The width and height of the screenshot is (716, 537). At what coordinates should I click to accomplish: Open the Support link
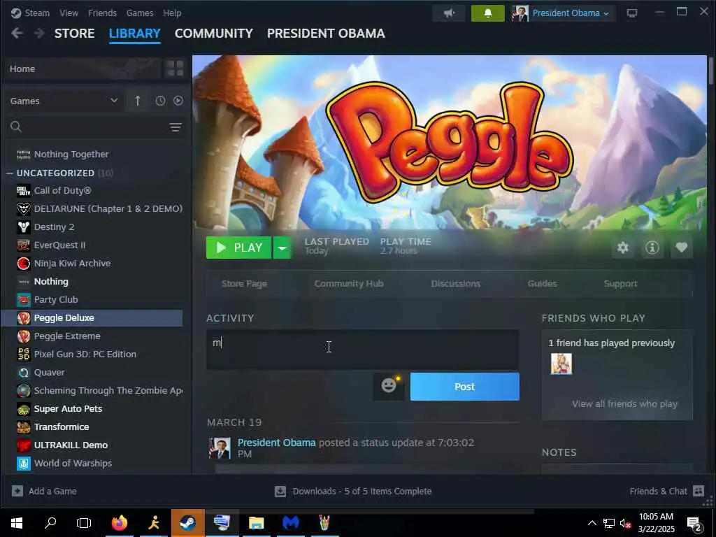(620, 284)
